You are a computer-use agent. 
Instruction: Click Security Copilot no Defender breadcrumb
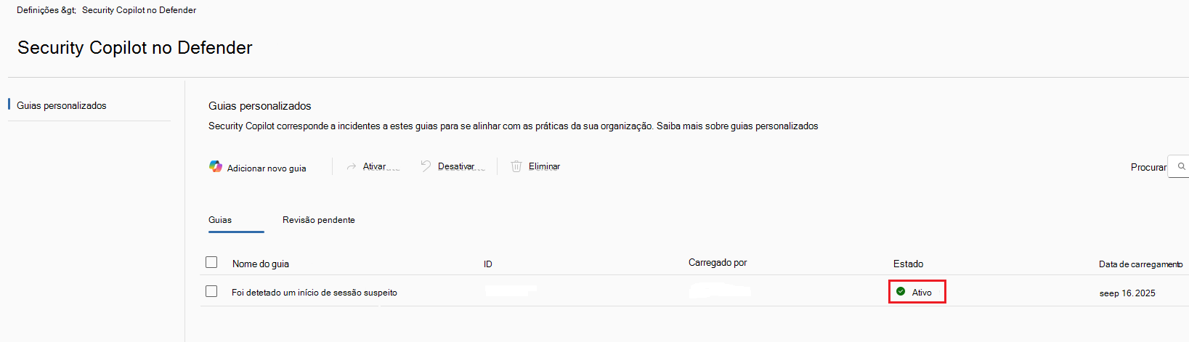point(139,10)
